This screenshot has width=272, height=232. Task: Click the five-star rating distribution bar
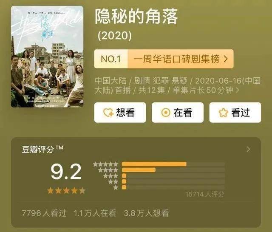tap(173, 164)
